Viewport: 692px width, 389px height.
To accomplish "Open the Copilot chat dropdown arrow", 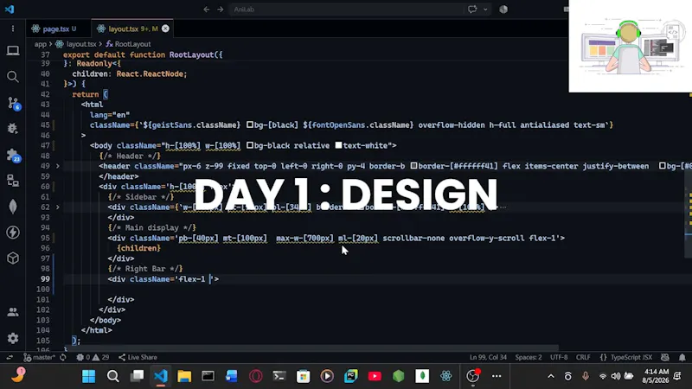I will pos(485,10).
